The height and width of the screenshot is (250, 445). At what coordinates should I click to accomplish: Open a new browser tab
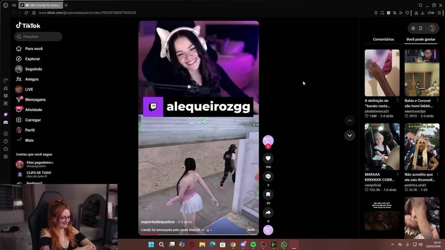coord(66,5)
